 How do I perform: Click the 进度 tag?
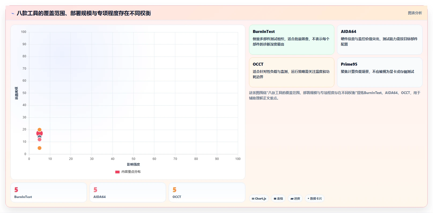(x=295, y=199)
